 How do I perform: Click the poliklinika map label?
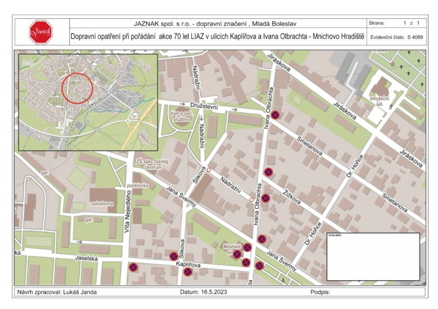point(137,186)
